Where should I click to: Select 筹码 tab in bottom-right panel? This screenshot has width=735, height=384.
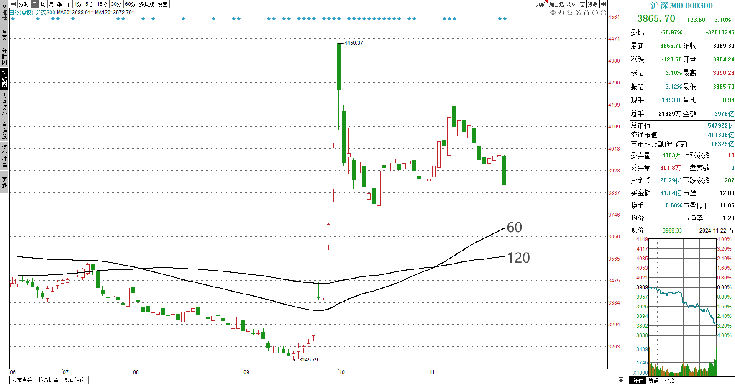tap(654, 380)
